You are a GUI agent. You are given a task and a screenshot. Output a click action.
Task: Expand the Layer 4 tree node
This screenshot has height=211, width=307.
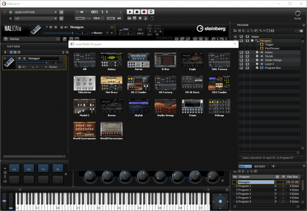257,64
